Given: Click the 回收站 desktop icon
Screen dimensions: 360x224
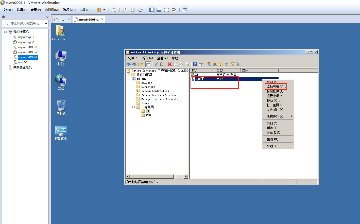Looking at the screenshot, I should [x=61, y=108].
